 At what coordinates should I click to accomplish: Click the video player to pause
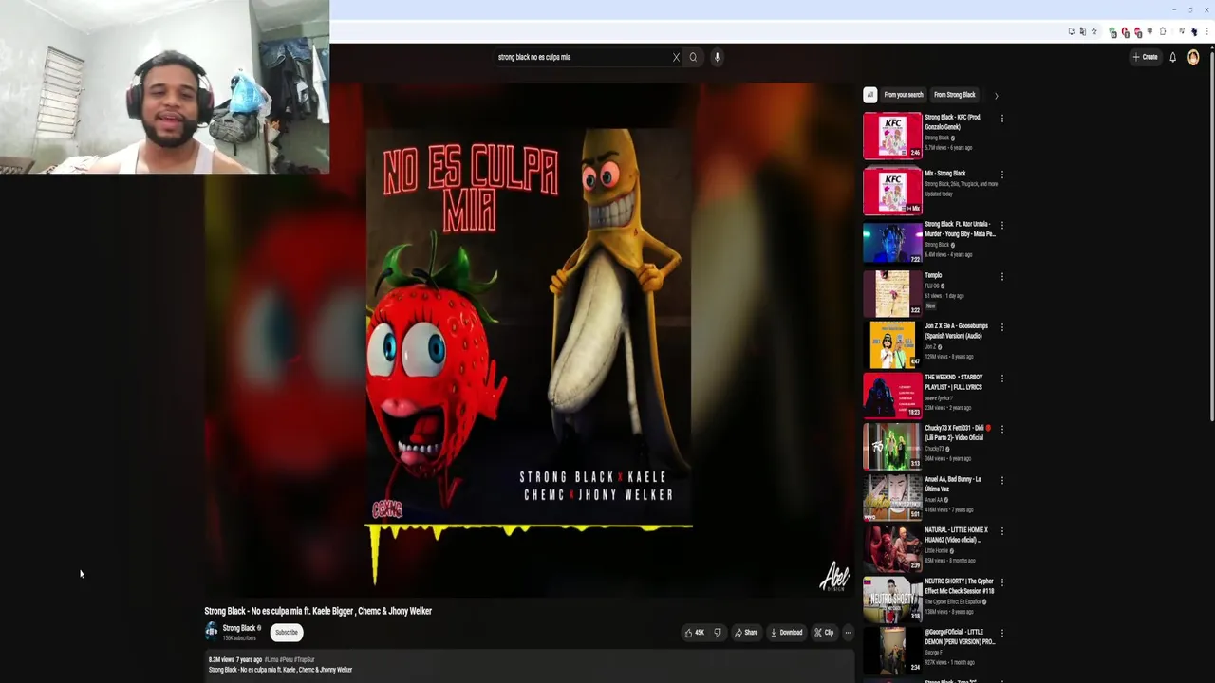tap(530, 340)
